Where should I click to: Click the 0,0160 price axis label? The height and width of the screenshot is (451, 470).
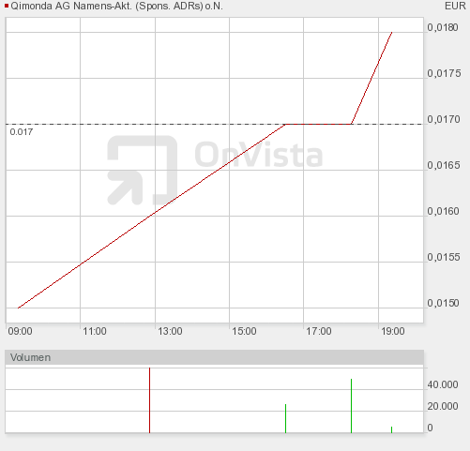click(443, 211)
